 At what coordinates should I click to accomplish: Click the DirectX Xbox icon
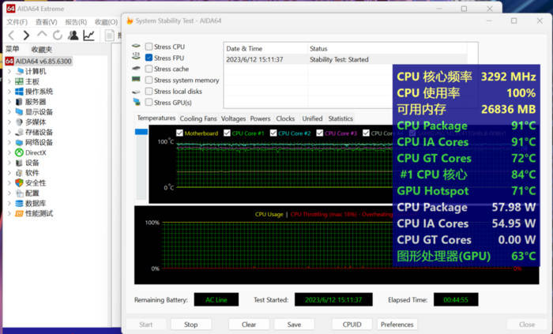(x=19, y=152)
